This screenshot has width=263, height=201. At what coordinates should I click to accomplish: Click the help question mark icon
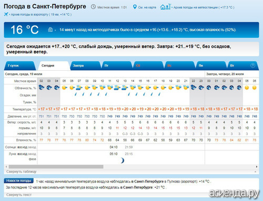tap(252, 65)
